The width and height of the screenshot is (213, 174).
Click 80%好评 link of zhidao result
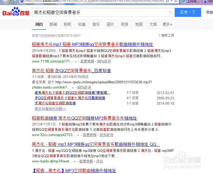(x=84, y=88)
